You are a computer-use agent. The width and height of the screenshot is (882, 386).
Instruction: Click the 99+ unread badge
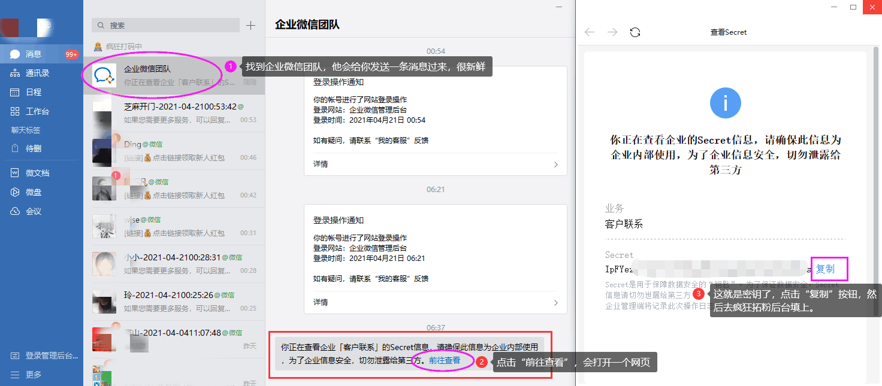tap(71, 54)
